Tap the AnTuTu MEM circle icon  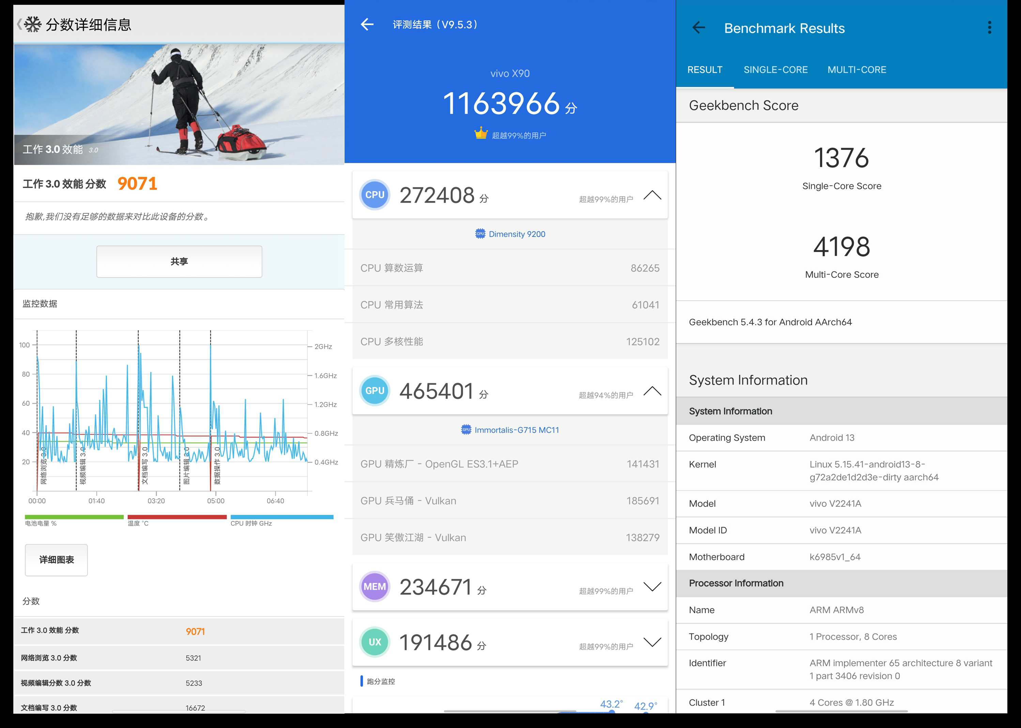pos(375,586)
